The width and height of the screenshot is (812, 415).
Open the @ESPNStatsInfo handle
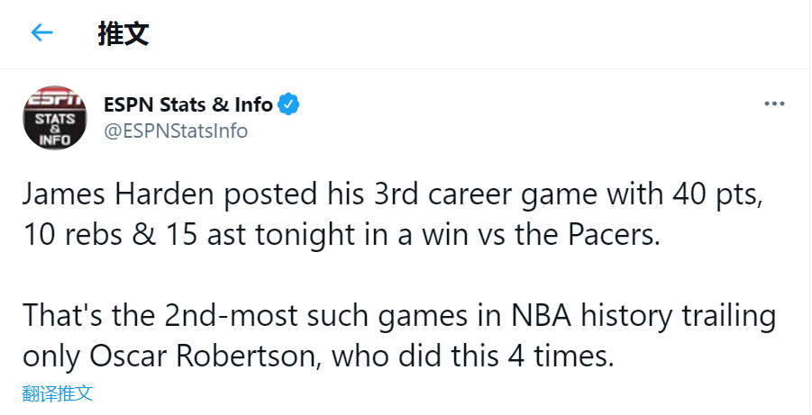(176, 131)
